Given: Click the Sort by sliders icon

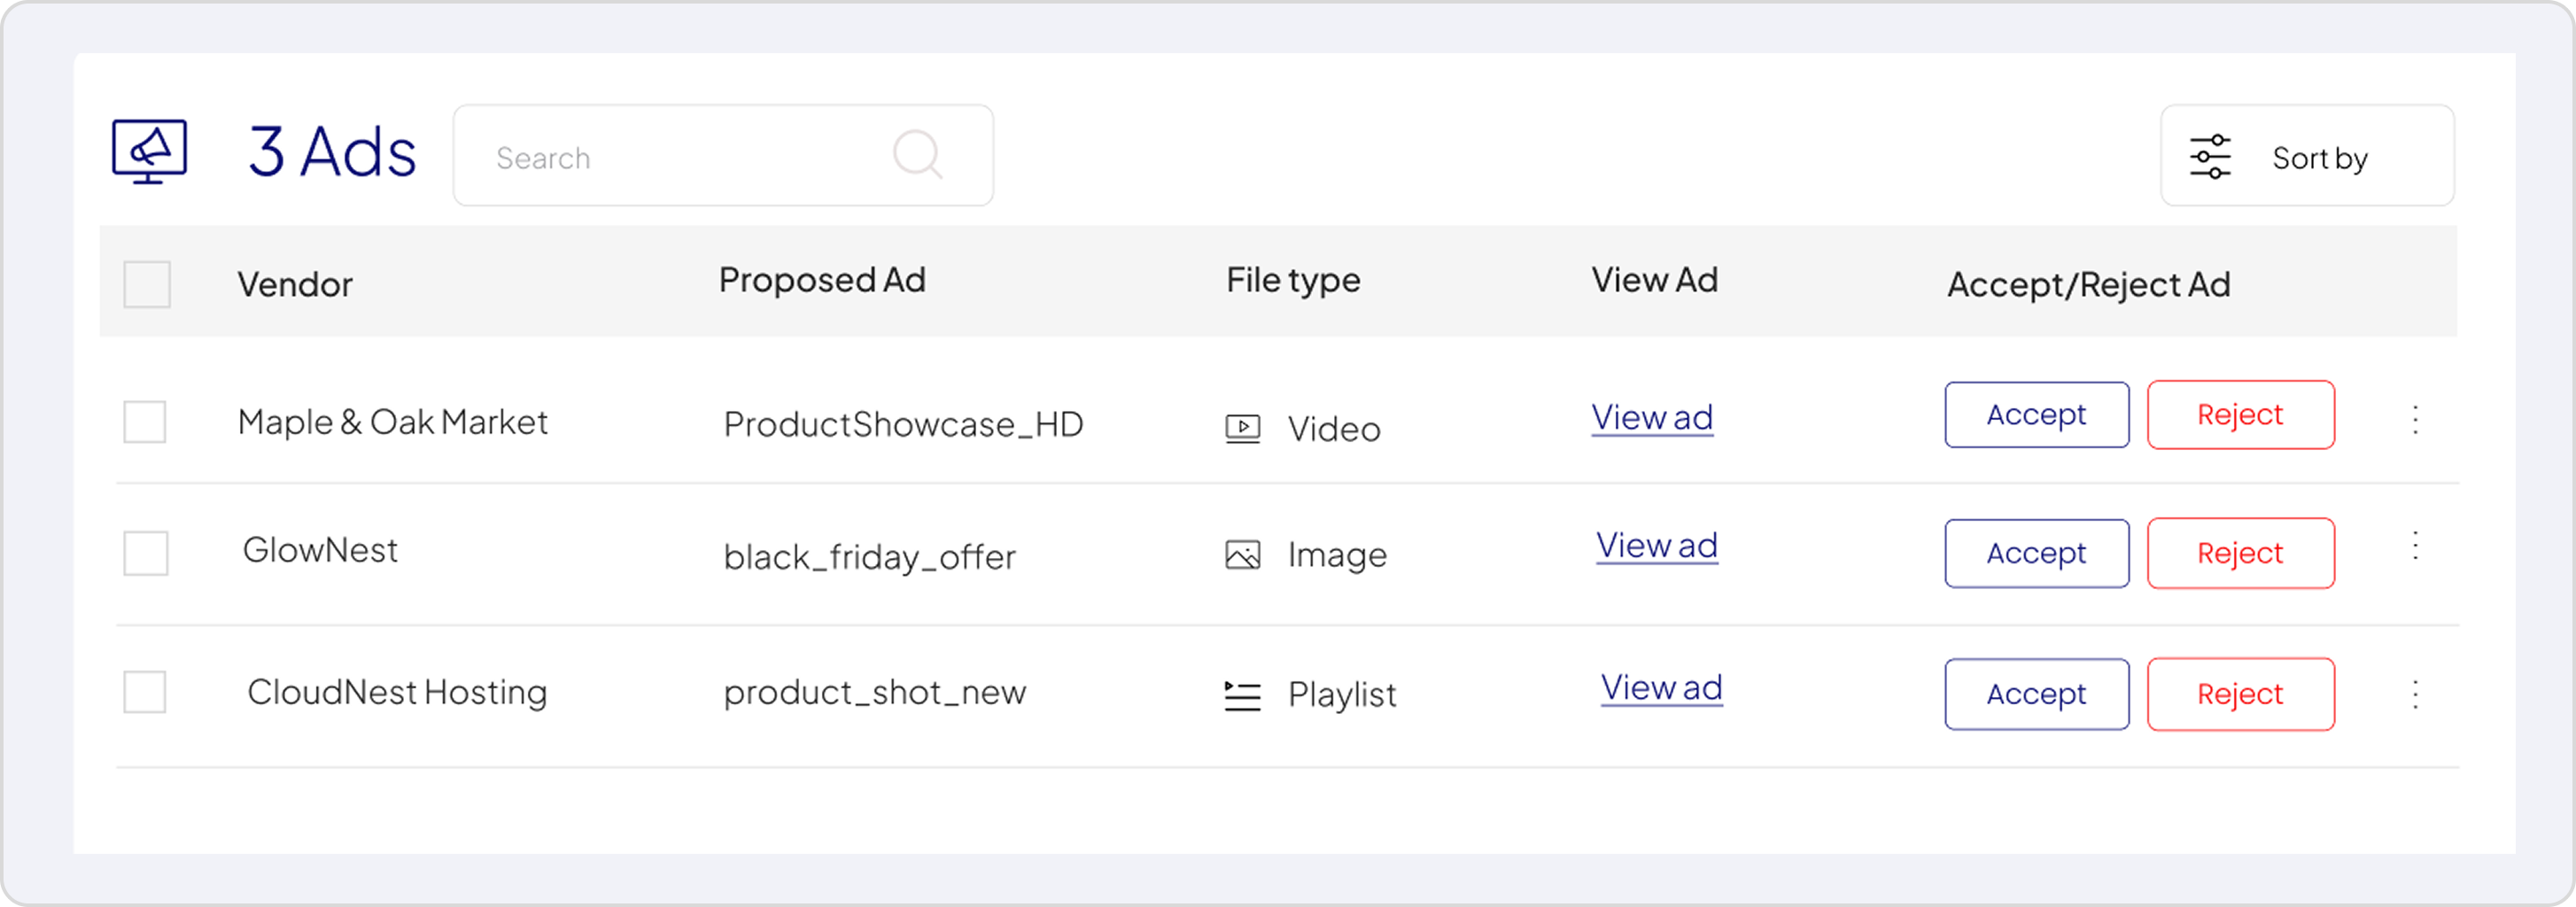Looking at the screenshot, I should (2210, 156).
